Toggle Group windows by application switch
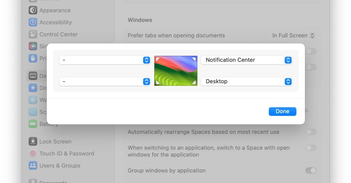 pyautogui.click(x=311, y=170)
